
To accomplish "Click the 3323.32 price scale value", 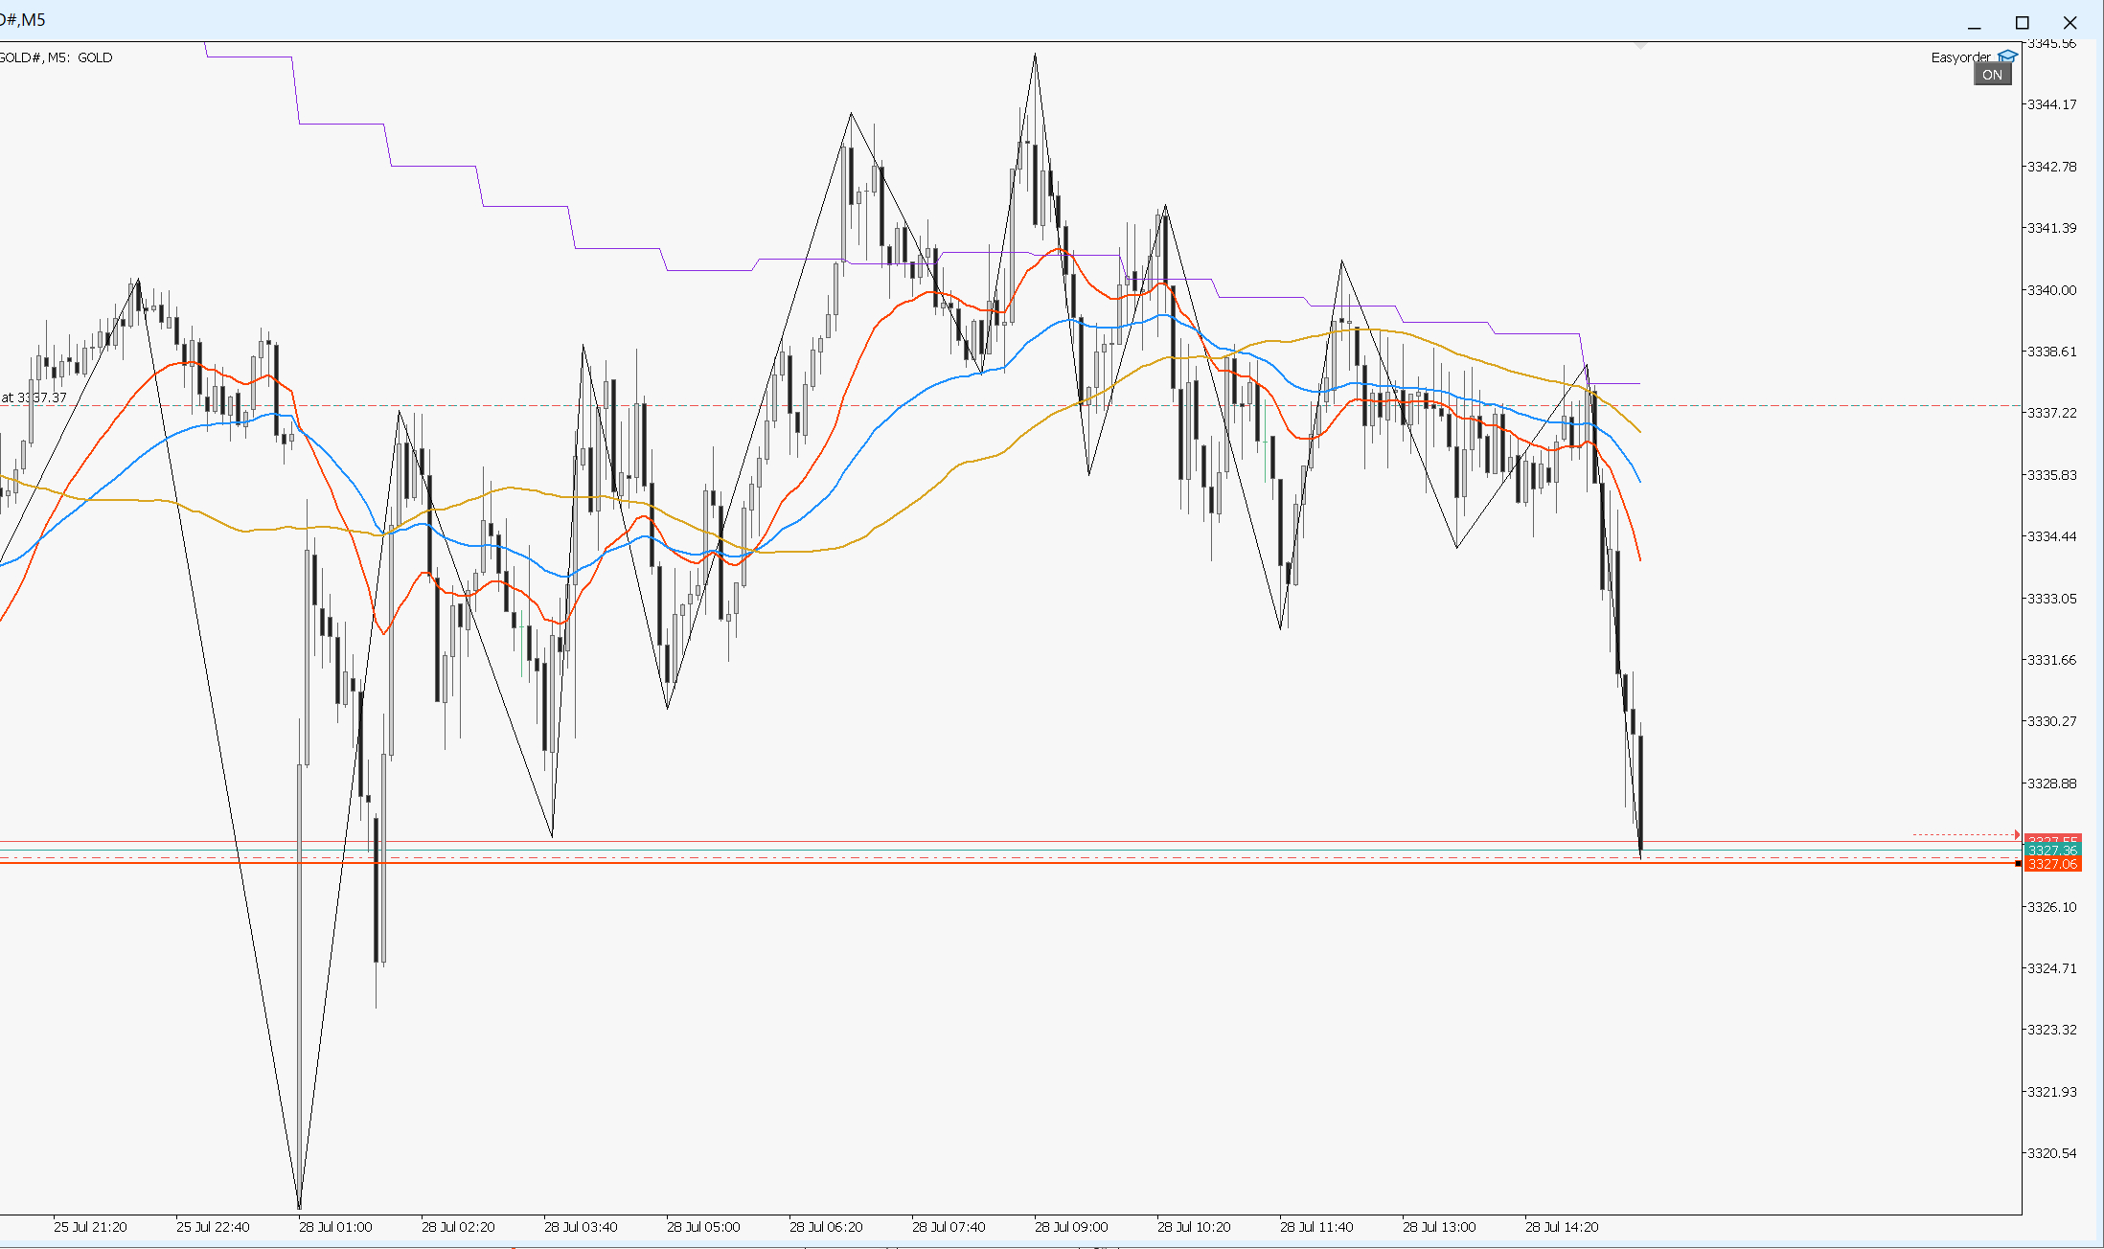I will pyautogui.click(x=2051, y=1030).
